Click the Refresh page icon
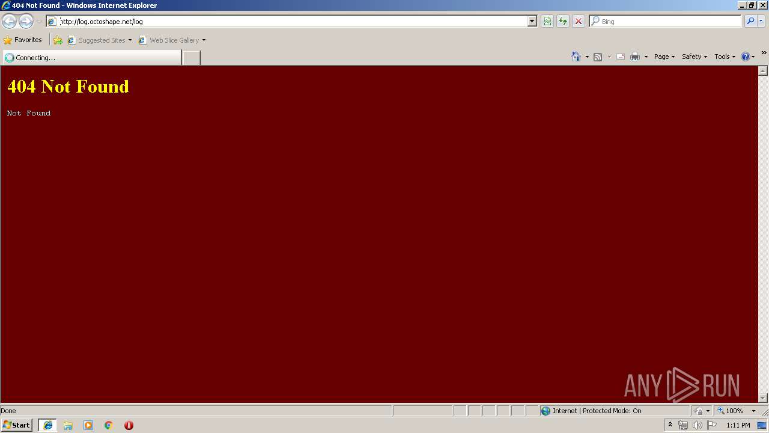The height and width of the screenshot is (433, 769). click(x=563, y=21)
